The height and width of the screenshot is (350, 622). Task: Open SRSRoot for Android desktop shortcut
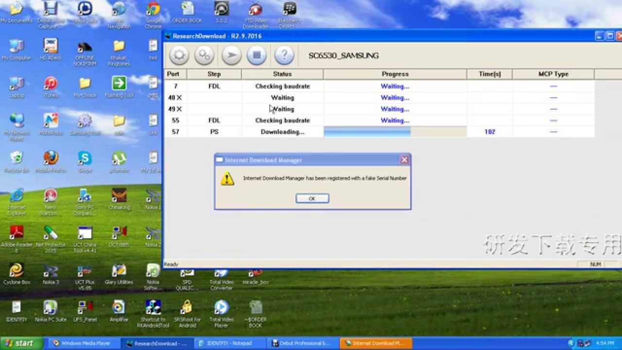(x=187, y=314)
